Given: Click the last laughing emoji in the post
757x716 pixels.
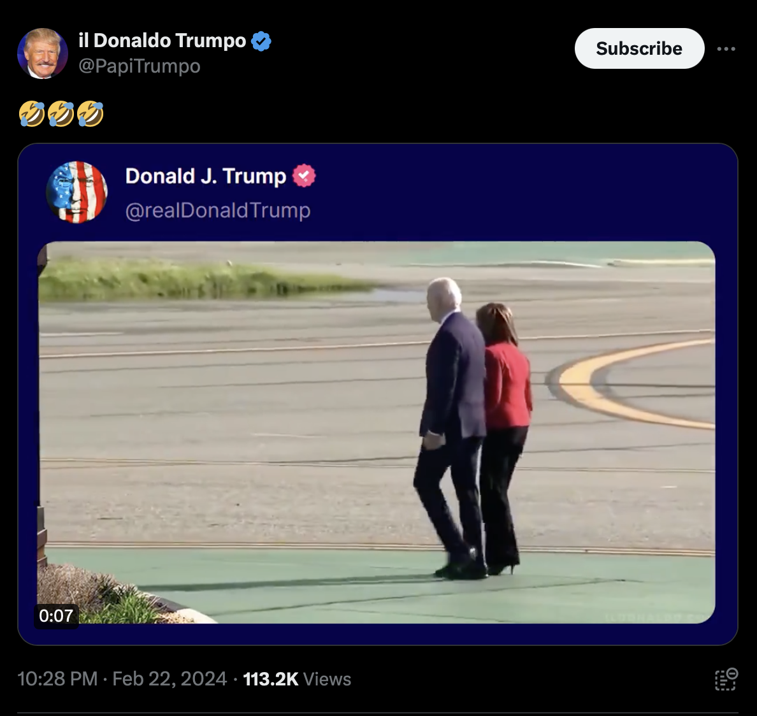Looking at the screenshot, I should (90, 114).
